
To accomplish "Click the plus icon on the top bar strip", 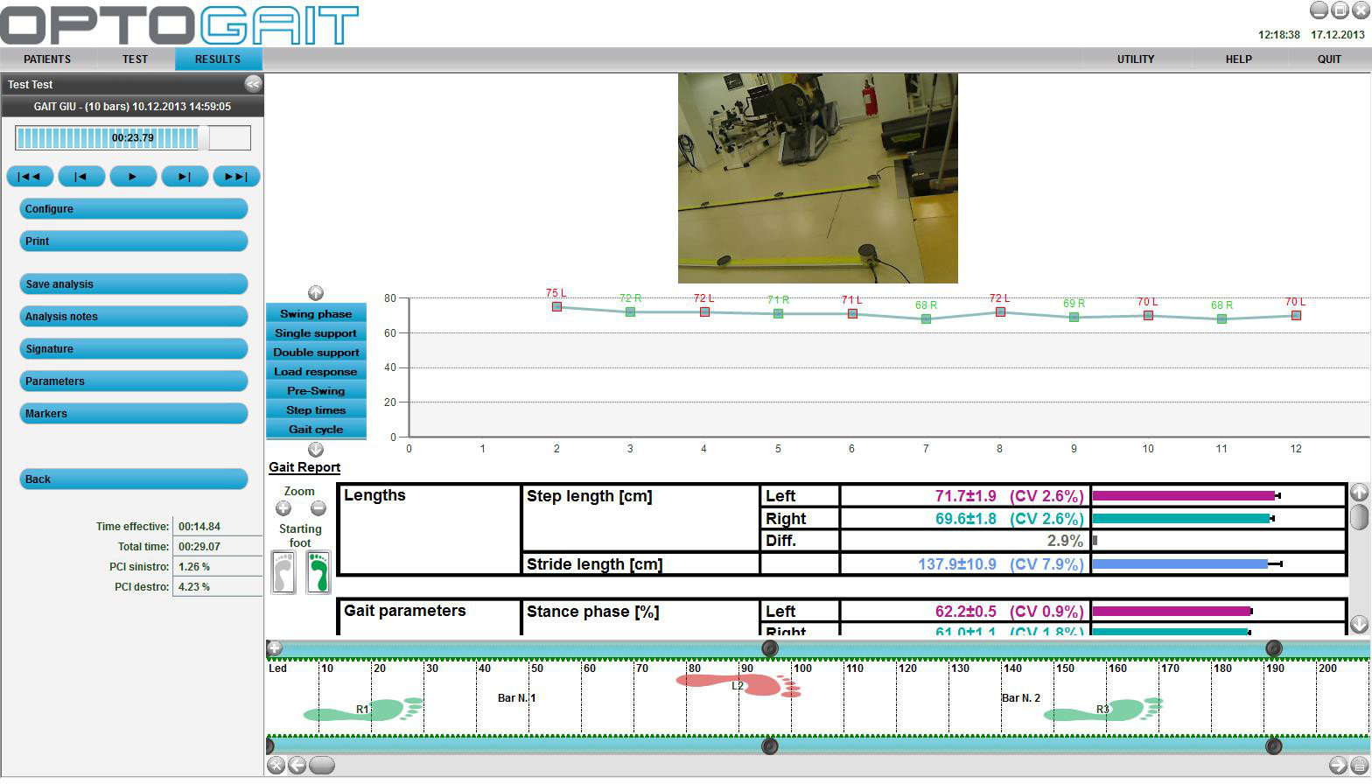I will [x=275, y=648].
